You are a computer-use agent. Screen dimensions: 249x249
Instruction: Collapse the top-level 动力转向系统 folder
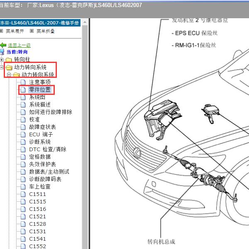coord(1,68)
